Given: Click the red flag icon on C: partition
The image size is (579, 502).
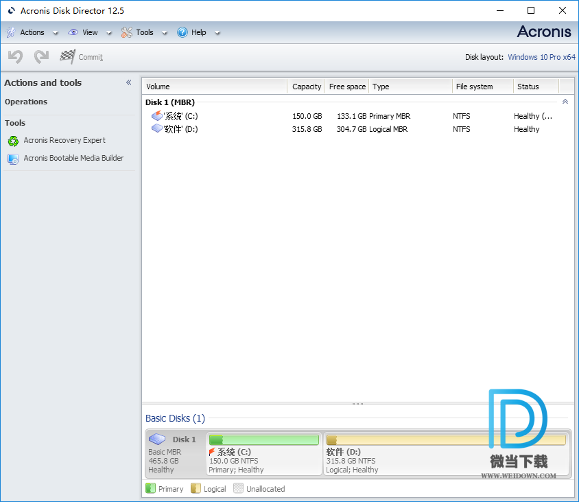Looking at the screenshot, I should [211, 451].
